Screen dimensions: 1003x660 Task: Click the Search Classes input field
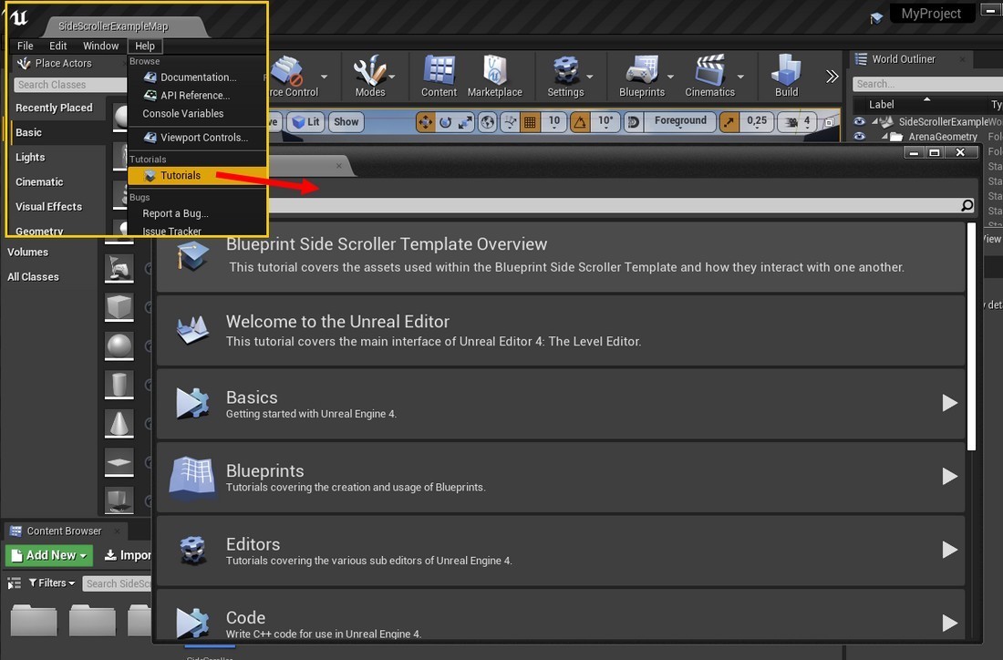click(70, 85)
